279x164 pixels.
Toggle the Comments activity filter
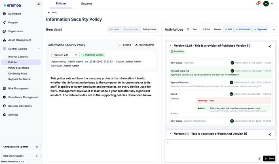point(243,29)
